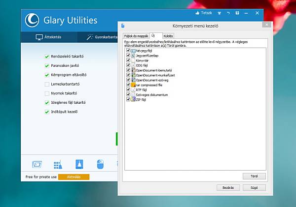Uncheck Rendszerleíró takarító option
This screenshot has width=296, height=207.
(x=47, y=57)
